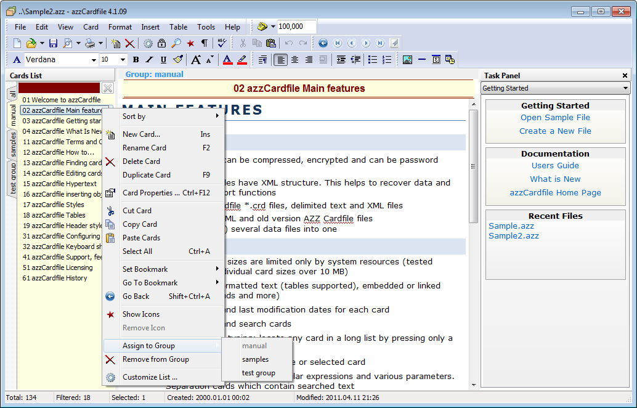Open the Format menu
This screenshot has width=637, height=408.
(120, 27)
